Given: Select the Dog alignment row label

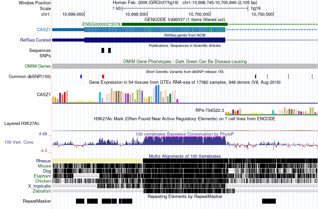Looking at the screenshot, I should pyautogui.click(x=47, y=171).
